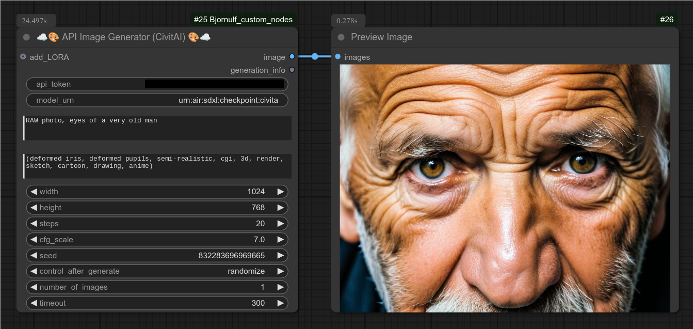Click the image output connector
Image resolution: width=693 pixels, height=329 pixels.
(x=292, y=57)
